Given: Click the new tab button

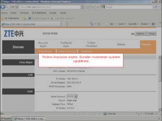Looking at the screenshot, I should tap(64, 24).
